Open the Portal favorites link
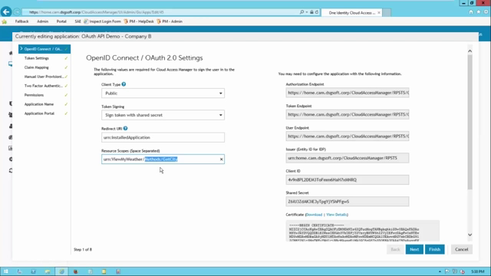This screenshot has height=276, width=491. coord(61,21)
